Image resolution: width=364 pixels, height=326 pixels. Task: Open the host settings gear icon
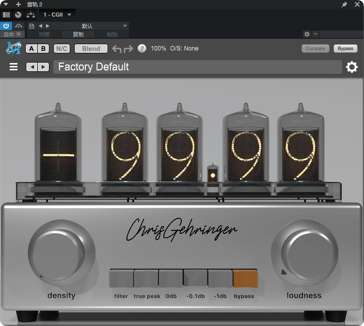point(307,34)
